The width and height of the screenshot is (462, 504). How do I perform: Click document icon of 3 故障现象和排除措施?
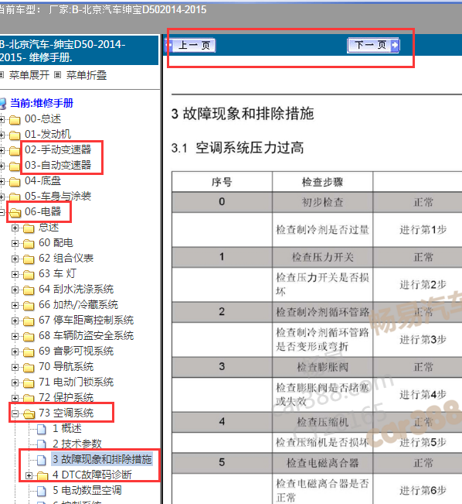[42, 460]
